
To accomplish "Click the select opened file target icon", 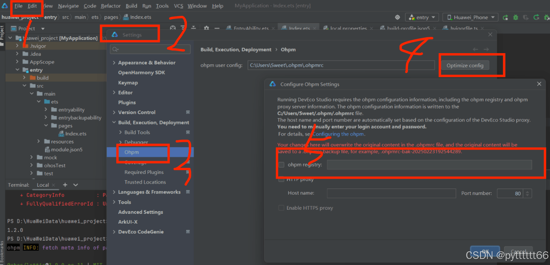I will 173,28.
